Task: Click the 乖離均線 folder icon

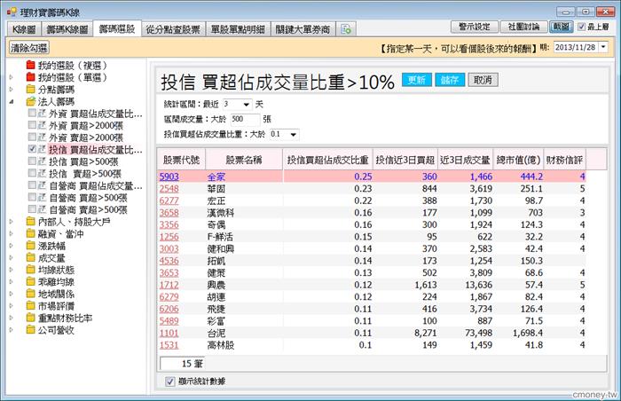Action: [30, 282]
